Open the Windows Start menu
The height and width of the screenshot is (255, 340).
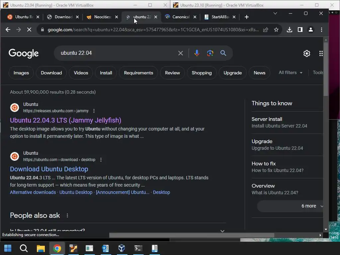click(8, 248)
